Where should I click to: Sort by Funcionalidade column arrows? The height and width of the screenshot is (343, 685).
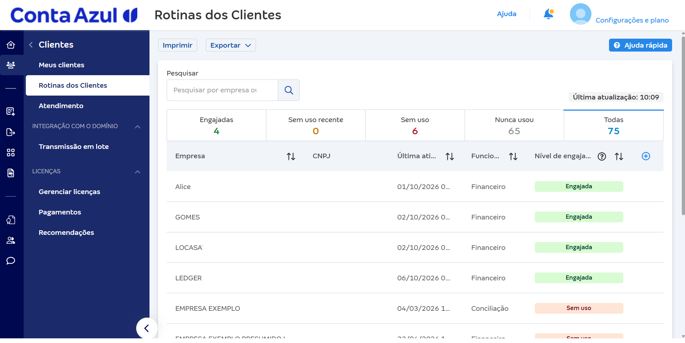513,156
